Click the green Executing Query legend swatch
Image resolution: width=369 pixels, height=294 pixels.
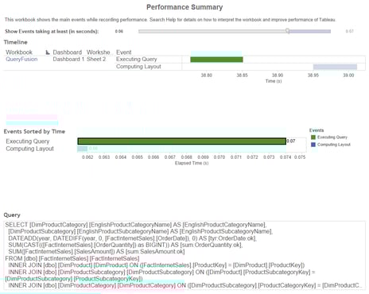313,137
